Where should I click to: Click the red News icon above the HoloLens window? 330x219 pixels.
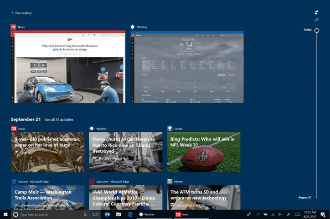click(14, 27)
